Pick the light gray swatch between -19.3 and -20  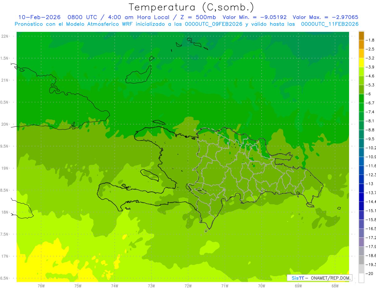[x=361, y=269]
